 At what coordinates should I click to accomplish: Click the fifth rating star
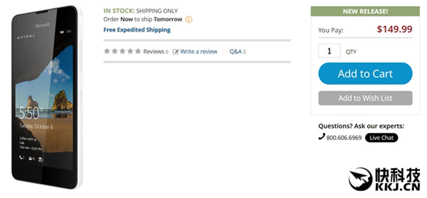(x=138, y=51)
